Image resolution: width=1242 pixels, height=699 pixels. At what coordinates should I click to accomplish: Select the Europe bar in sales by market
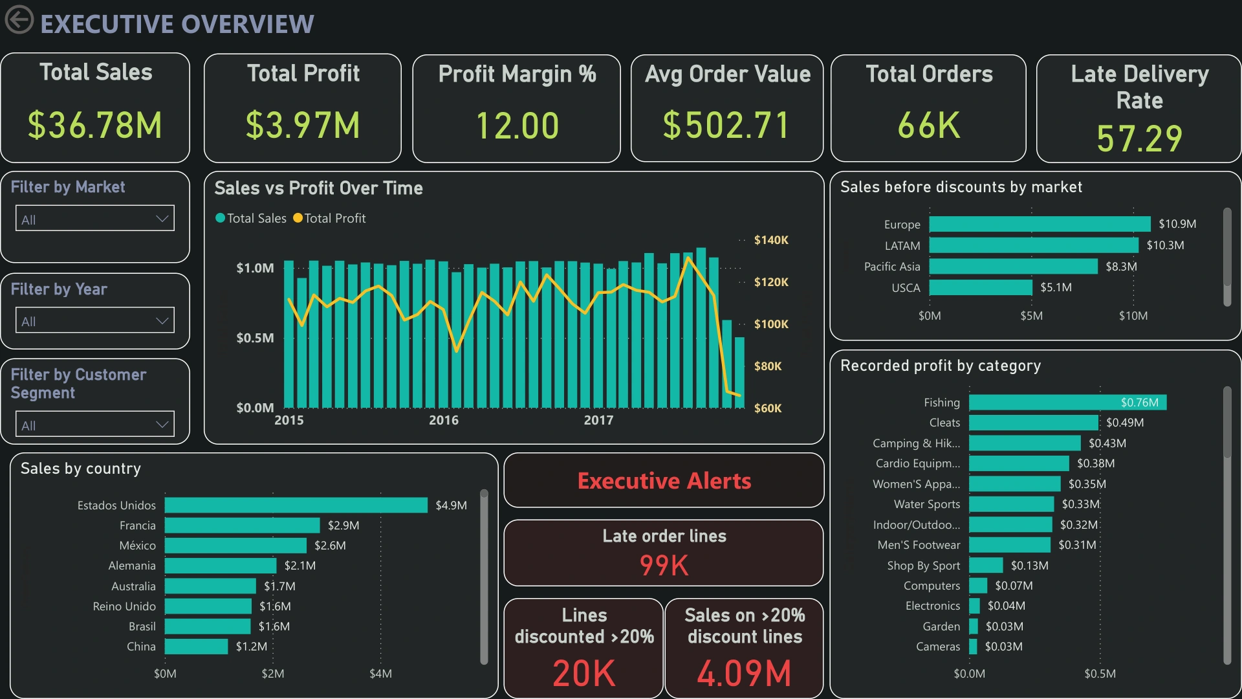tap(1040, 224)
